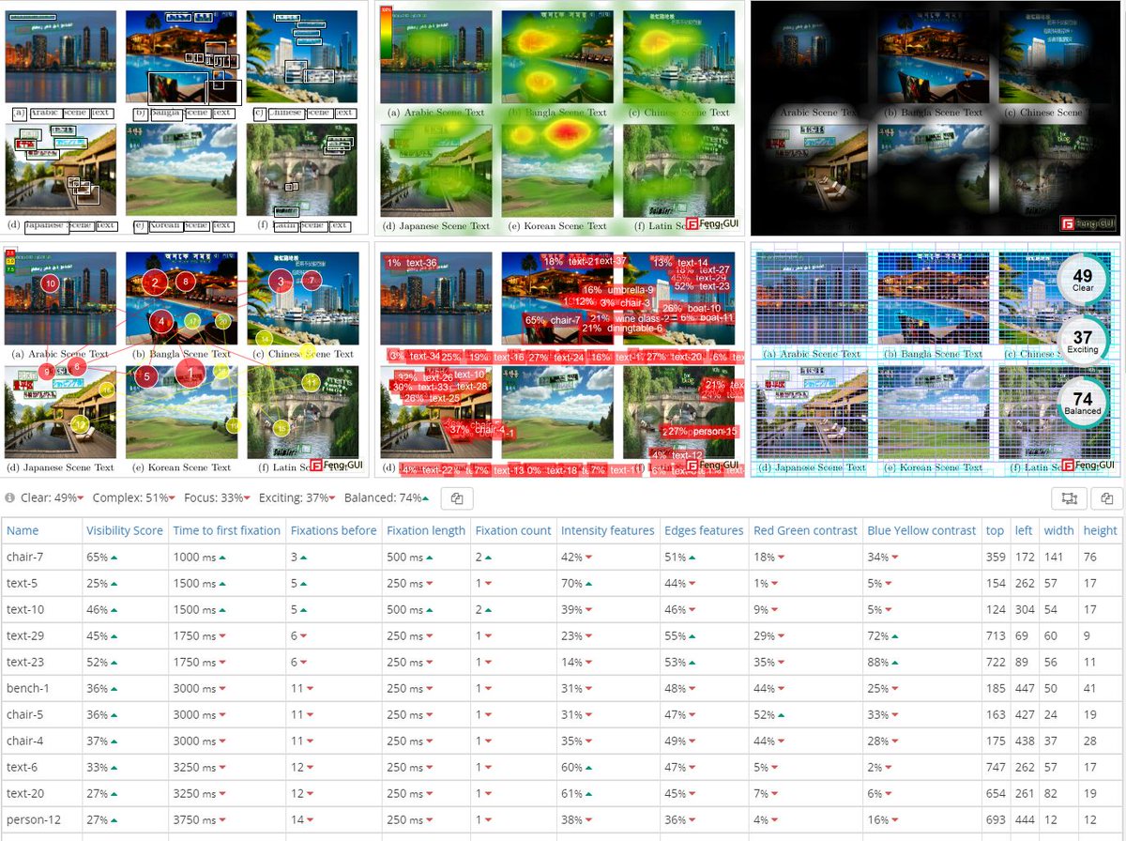
Task: Click the copy scores icon next to Balanced
Action: coord(457,498)
